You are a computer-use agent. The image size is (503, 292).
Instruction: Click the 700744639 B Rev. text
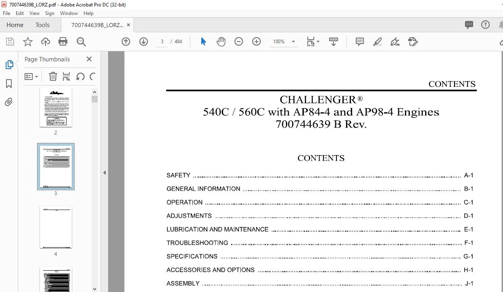tap(321, 124)
